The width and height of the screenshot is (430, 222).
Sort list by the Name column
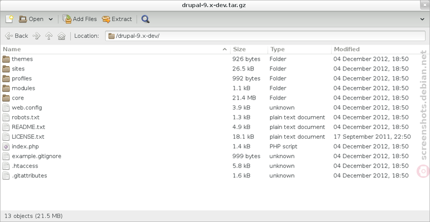pos(115,49)
